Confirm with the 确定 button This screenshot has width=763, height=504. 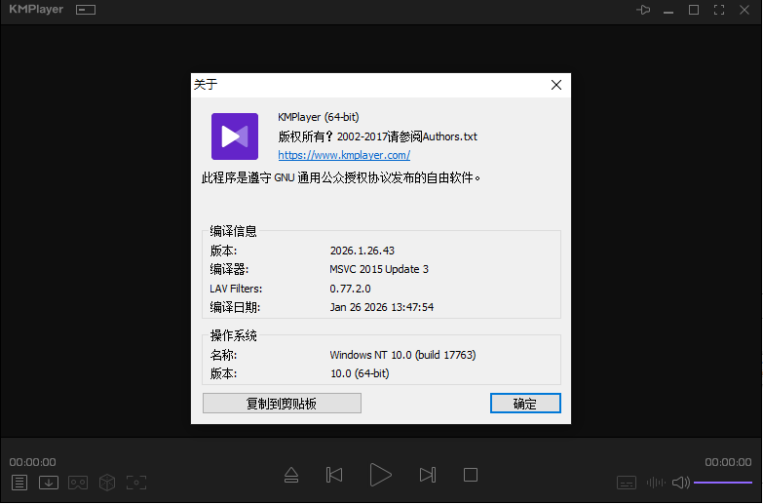click(525, 404)
